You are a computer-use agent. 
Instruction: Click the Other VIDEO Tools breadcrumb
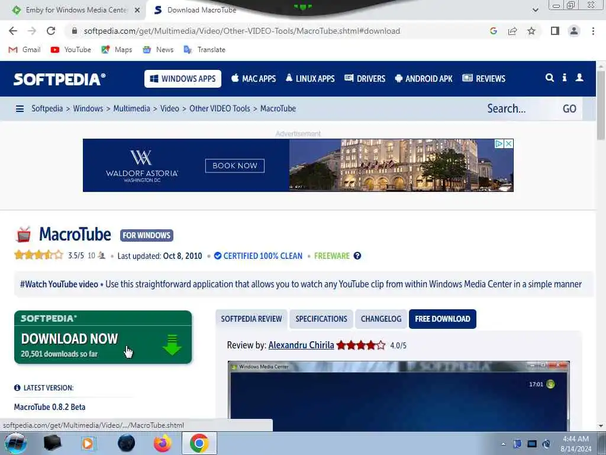(x=220, y=109)
